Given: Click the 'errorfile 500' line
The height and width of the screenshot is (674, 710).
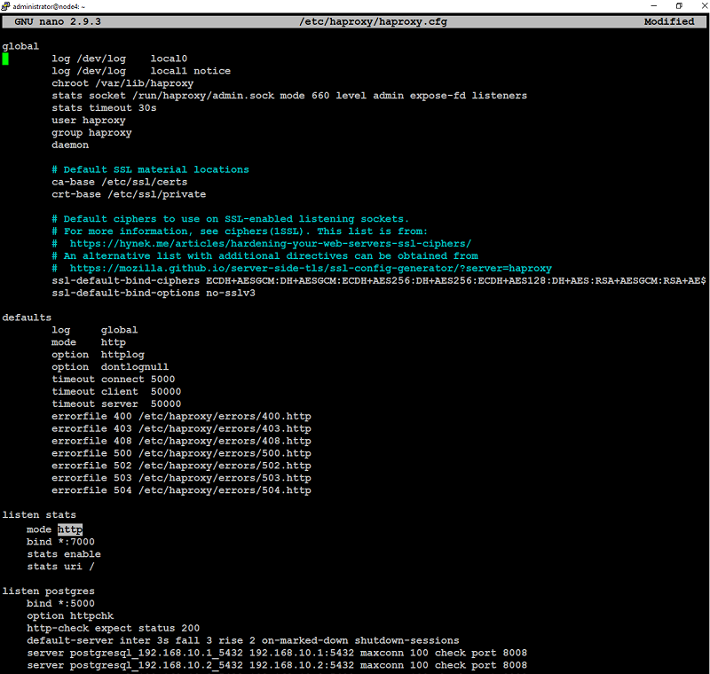Looking at the screenshot, I should (181, 453).
